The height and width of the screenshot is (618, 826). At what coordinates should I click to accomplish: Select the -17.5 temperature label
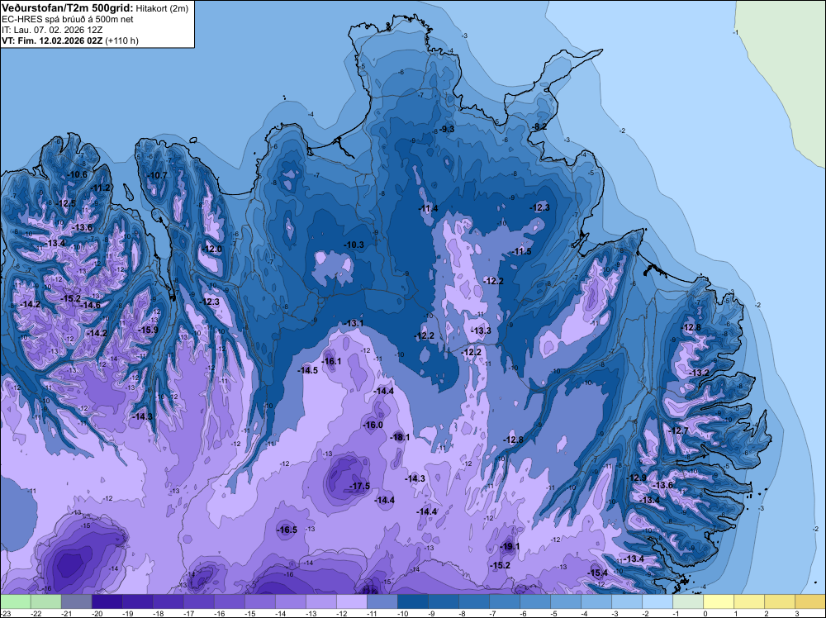[360, 486]
